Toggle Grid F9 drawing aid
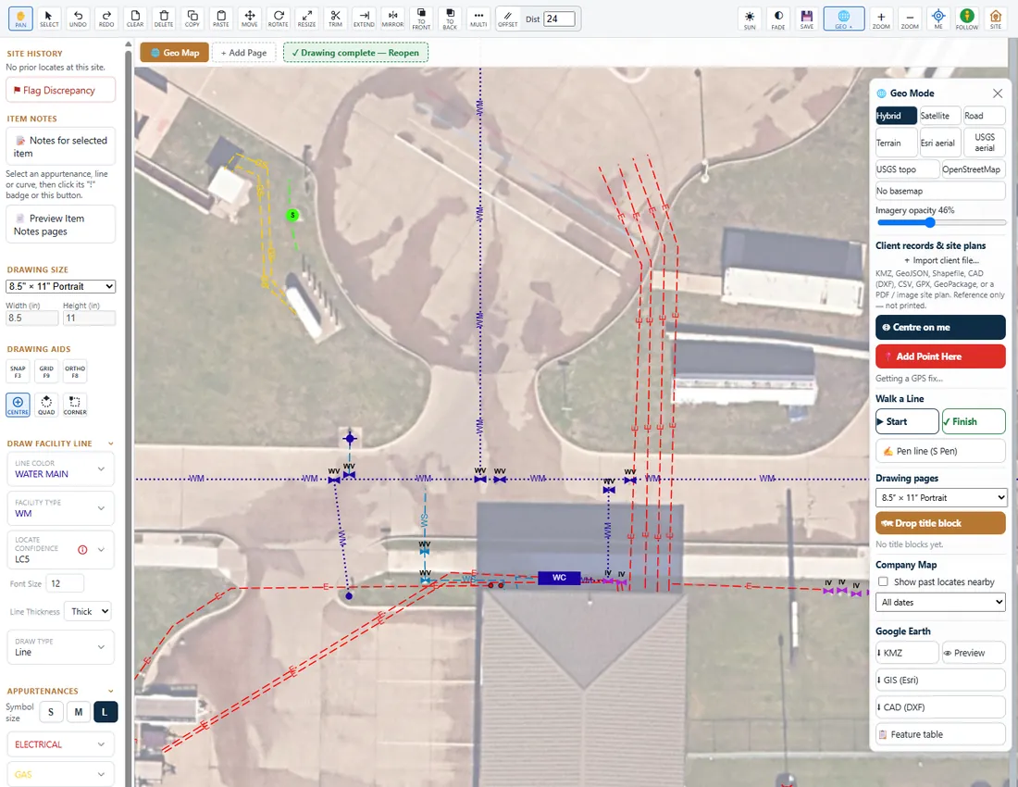The height and width of the screenshot is (787, 1018). point(46,371)
